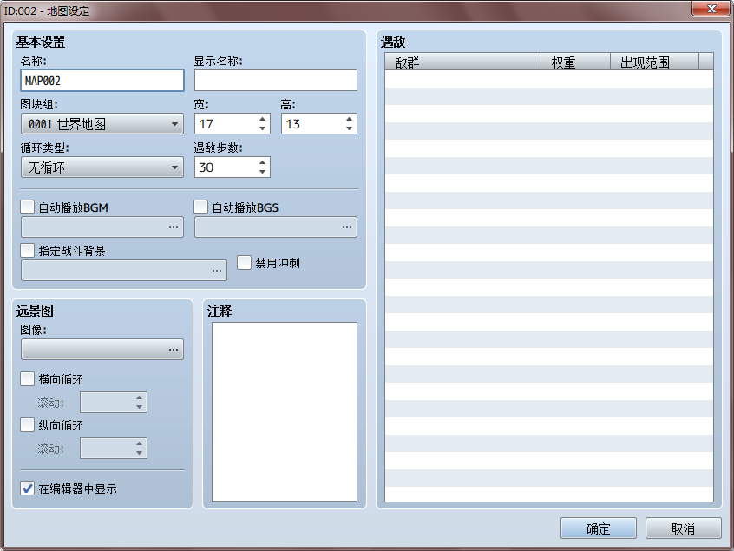The width and height of the screenshot is (734, 551).
Task: Click the 敌群 column header
Action: [x=463, y=62]
